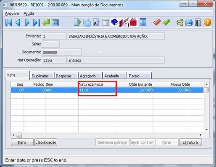Click the Estrutura button

click(x=190, y=143)
